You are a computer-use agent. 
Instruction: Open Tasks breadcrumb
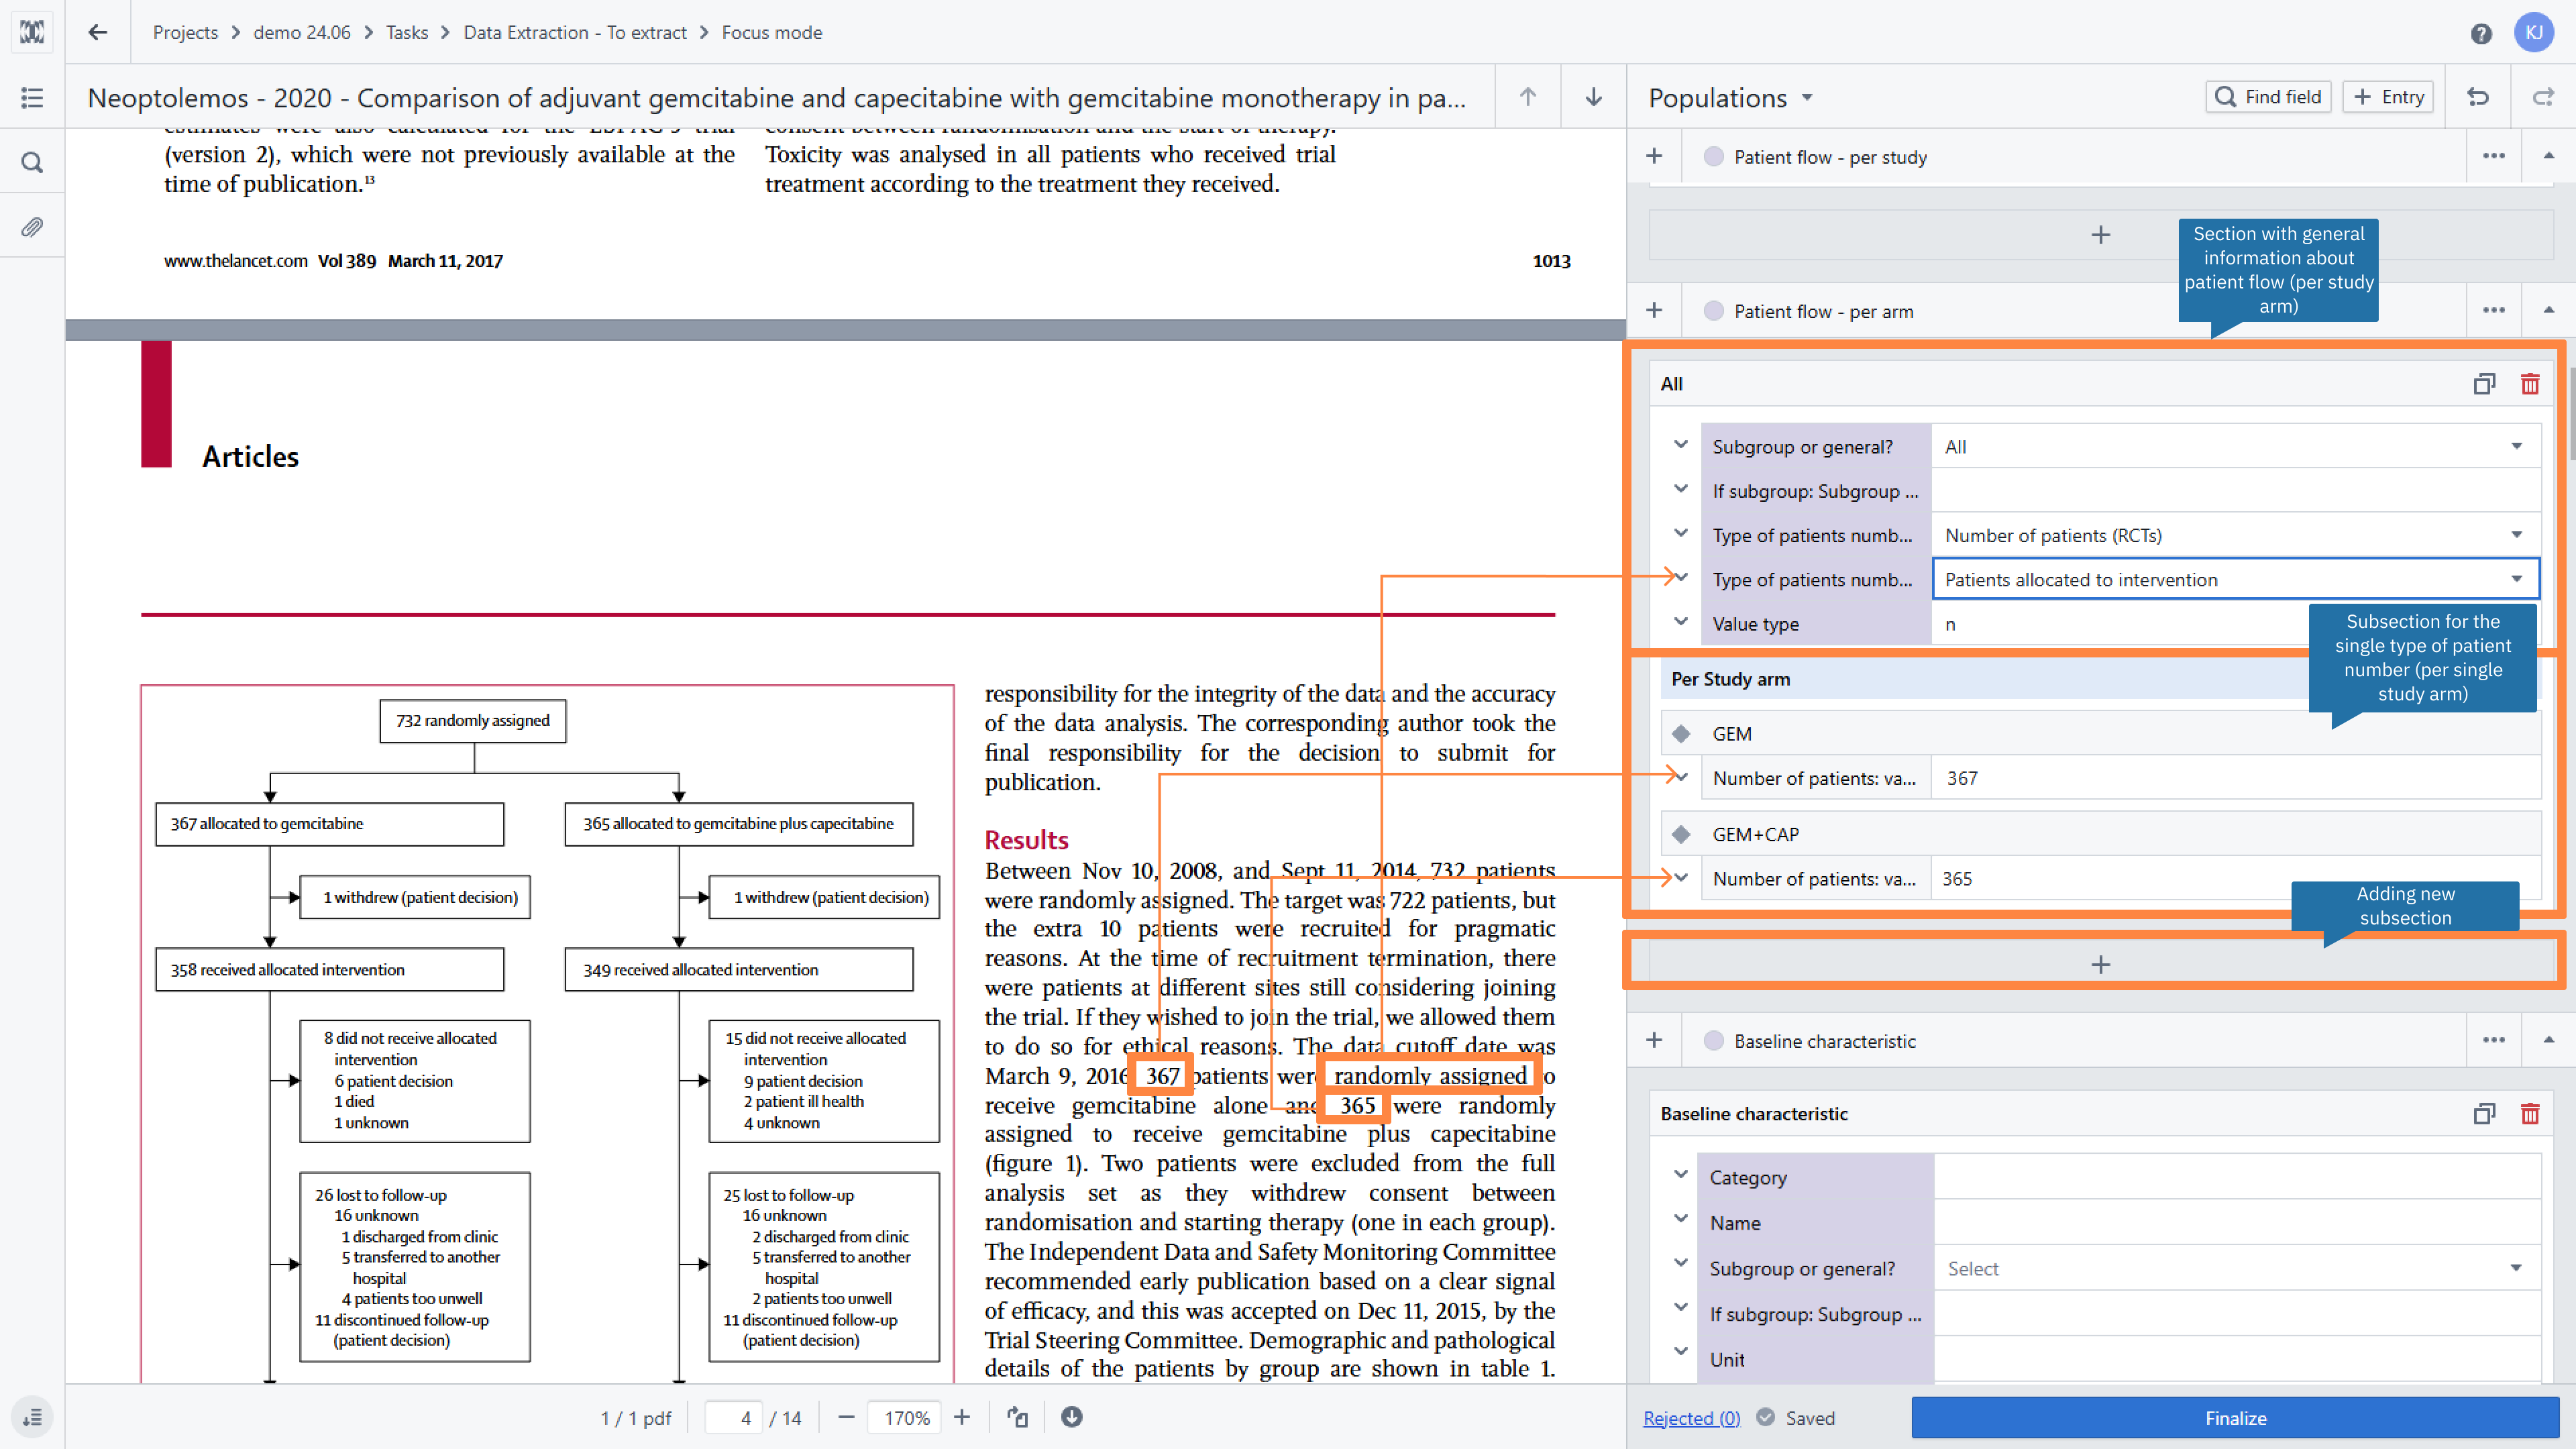coord(407,32)
